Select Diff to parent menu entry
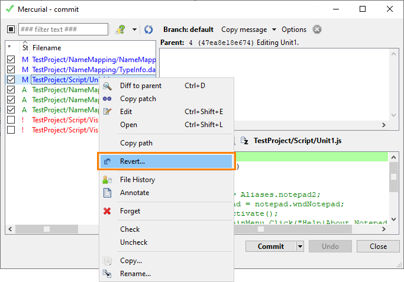Image resolution: width=404 pixels, height=282 pixels. coord(166,86)
